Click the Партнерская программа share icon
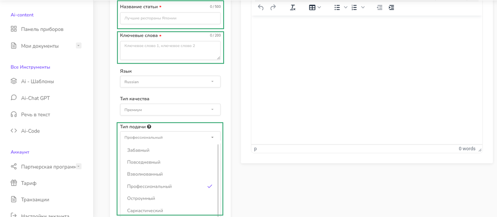 (x=14, y=167)
